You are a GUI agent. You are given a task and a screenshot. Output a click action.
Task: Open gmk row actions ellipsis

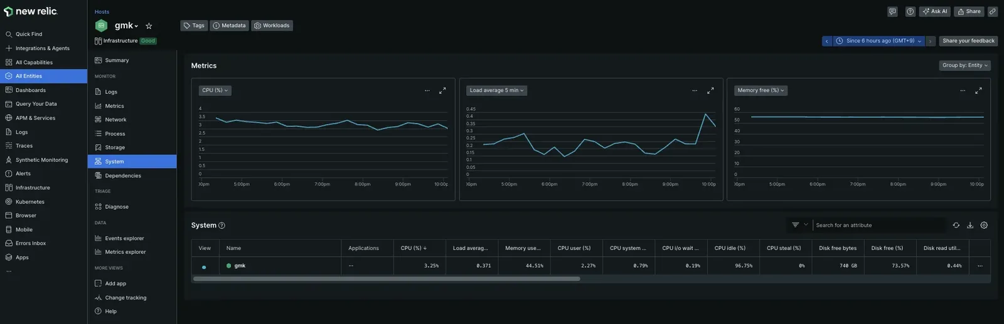coord(980,266)
